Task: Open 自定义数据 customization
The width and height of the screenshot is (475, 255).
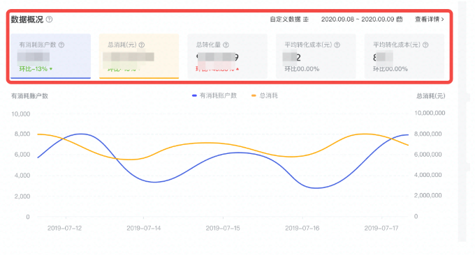Action: tap(289, 20)
